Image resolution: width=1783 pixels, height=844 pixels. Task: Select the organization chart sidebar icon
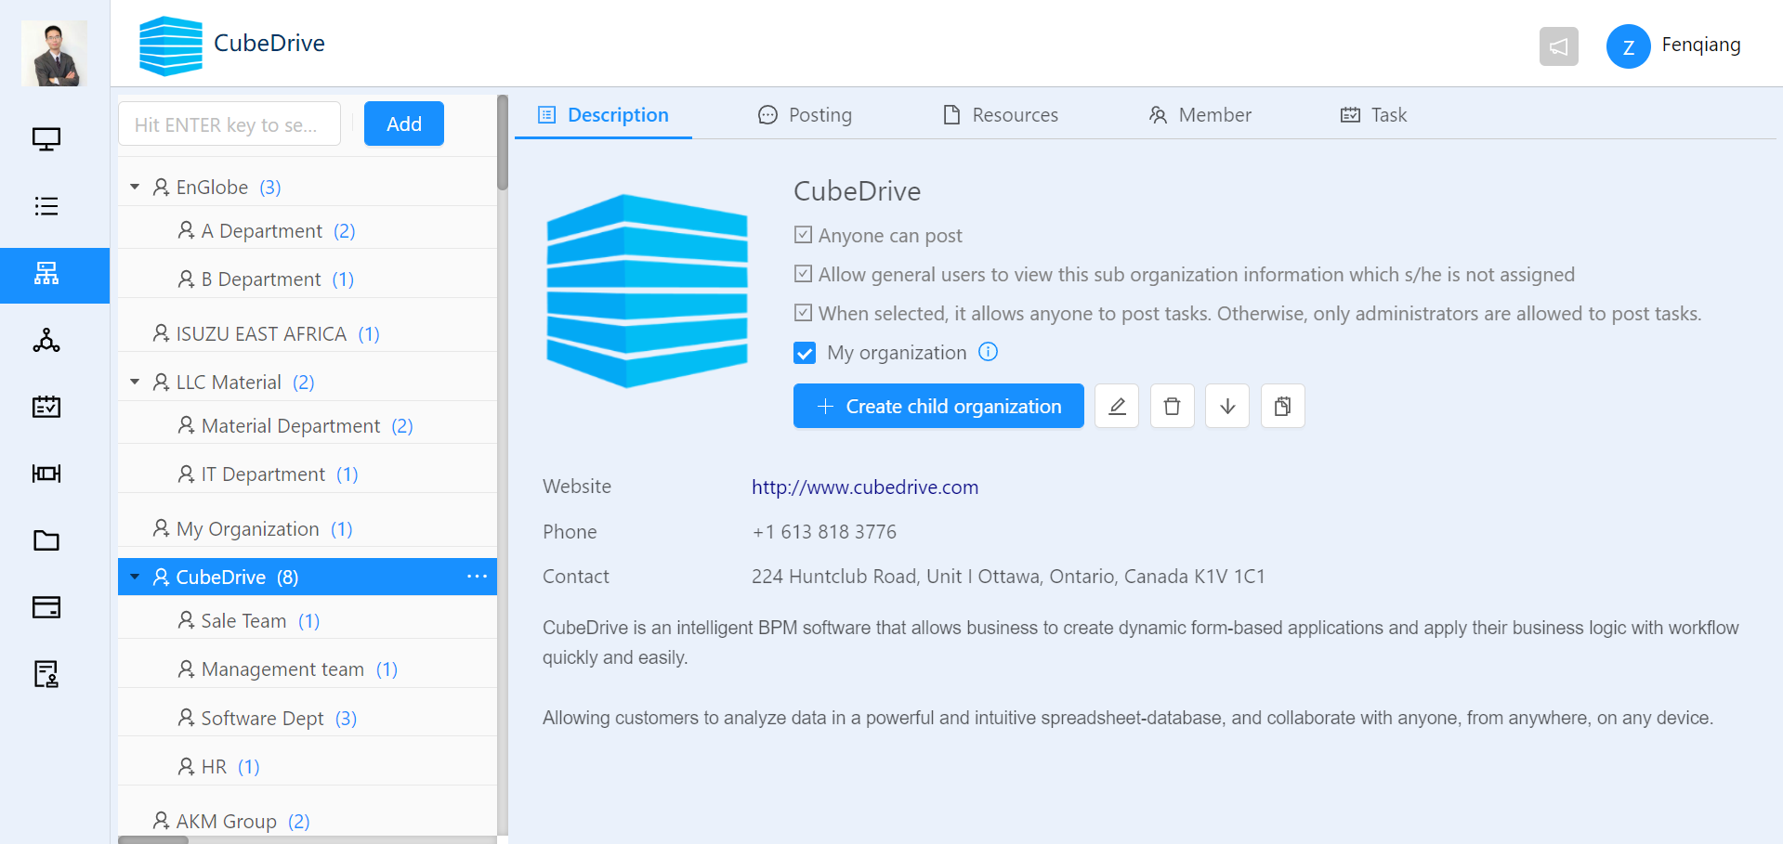pos(46,273)
